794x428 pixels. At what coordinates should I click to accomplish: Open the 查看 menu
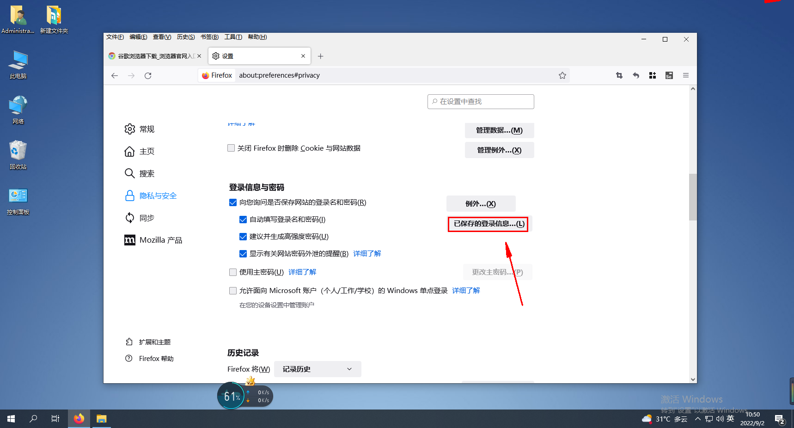click(162, 37)
